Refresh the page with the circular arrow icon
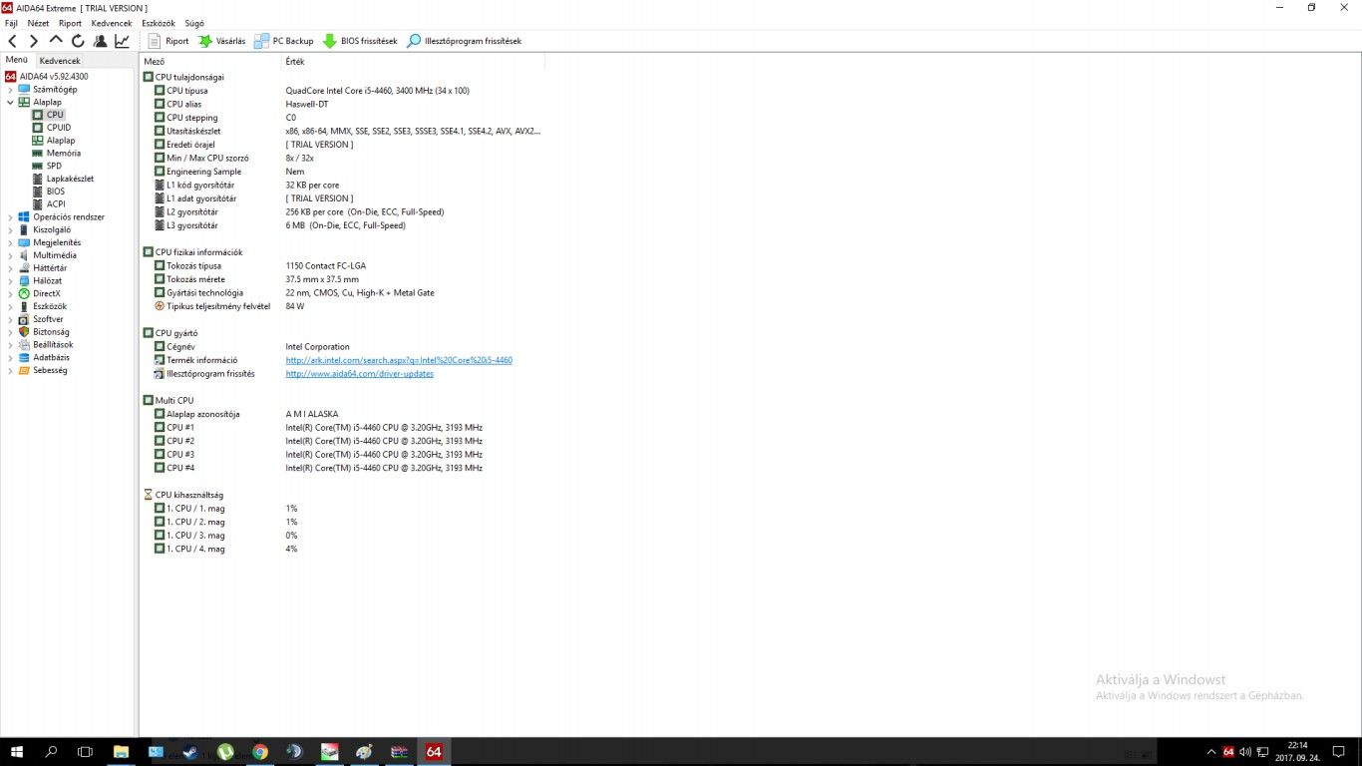1362x766 pixels. (x=78, y=41)
